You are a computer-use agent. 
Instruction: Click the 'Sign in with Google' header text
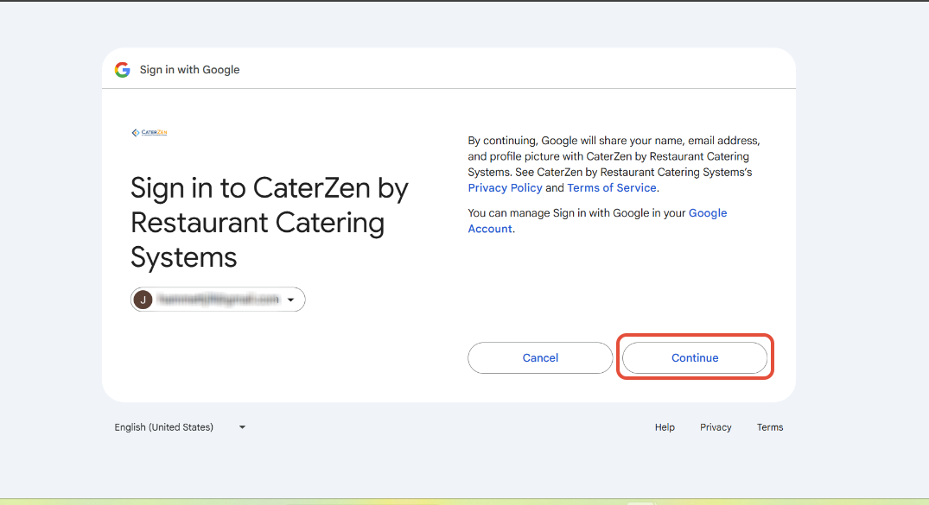click(189, 70)
